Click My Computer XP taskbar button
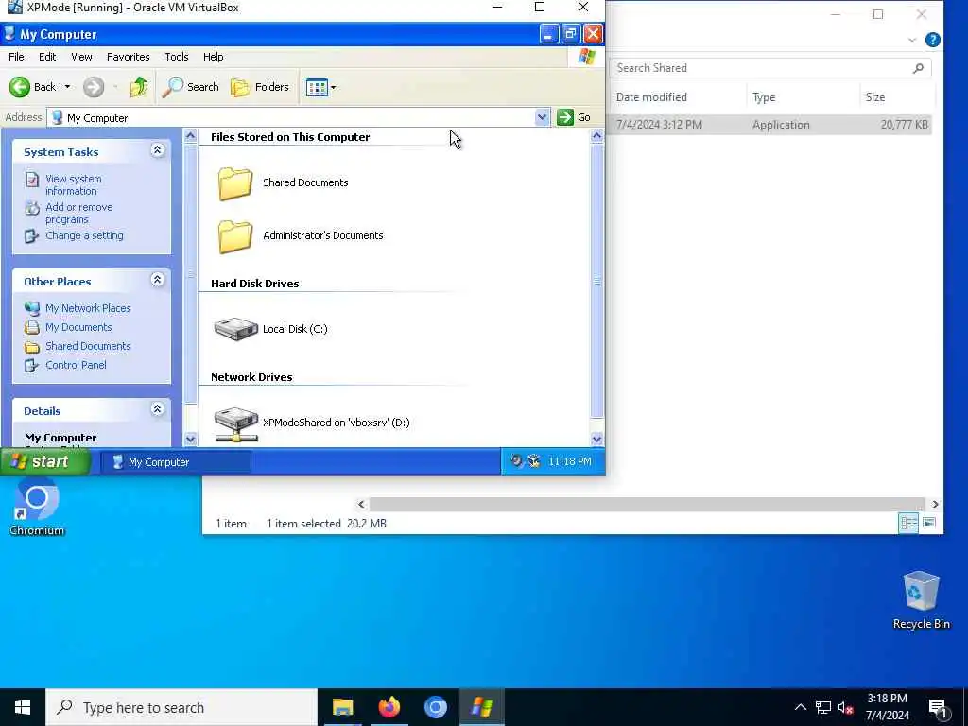 177,462
